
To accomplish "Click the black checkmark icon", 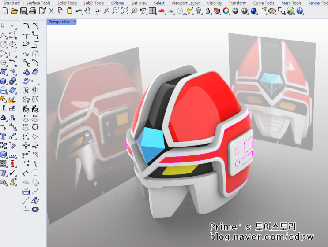I will [x=12, y=173].
